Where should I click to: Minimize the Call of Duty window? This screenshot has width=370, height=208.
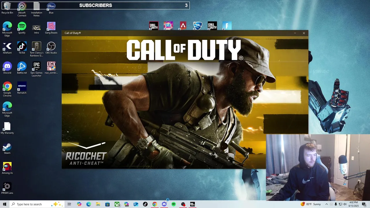pos(295,33)
